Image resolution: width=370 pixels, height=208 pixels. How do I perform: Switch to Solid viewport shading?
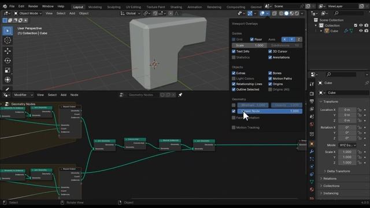click(x=287, y=13)
